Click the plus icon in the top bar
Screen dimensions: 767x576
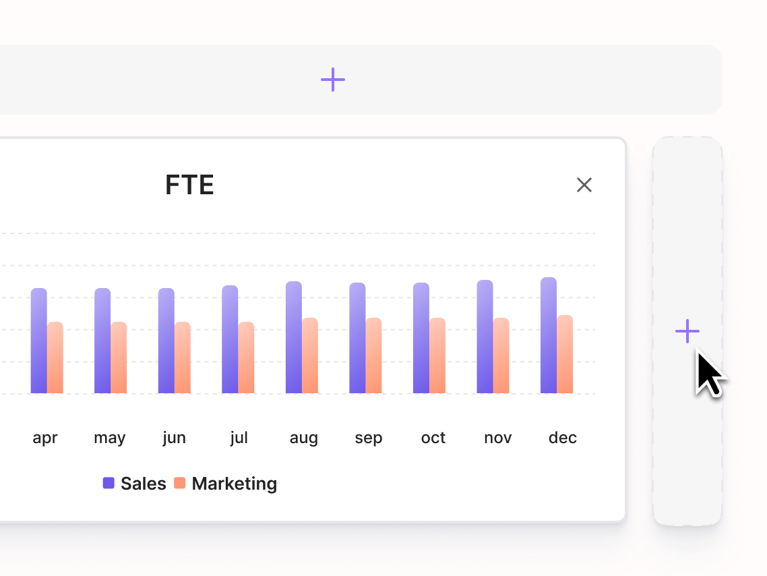click(332, 80)
